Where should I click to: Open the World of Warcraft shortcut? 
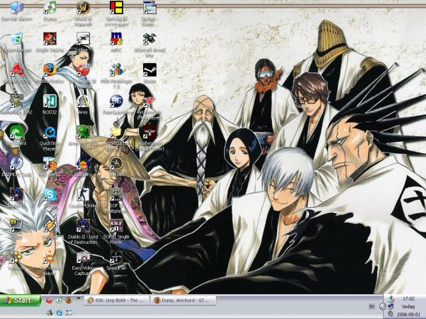(83, 13)
